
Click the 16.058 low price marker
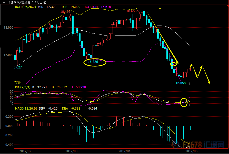click(180, 83)
